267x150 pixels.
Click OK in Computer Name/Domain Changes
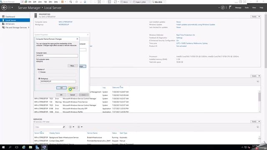point(61,88)
